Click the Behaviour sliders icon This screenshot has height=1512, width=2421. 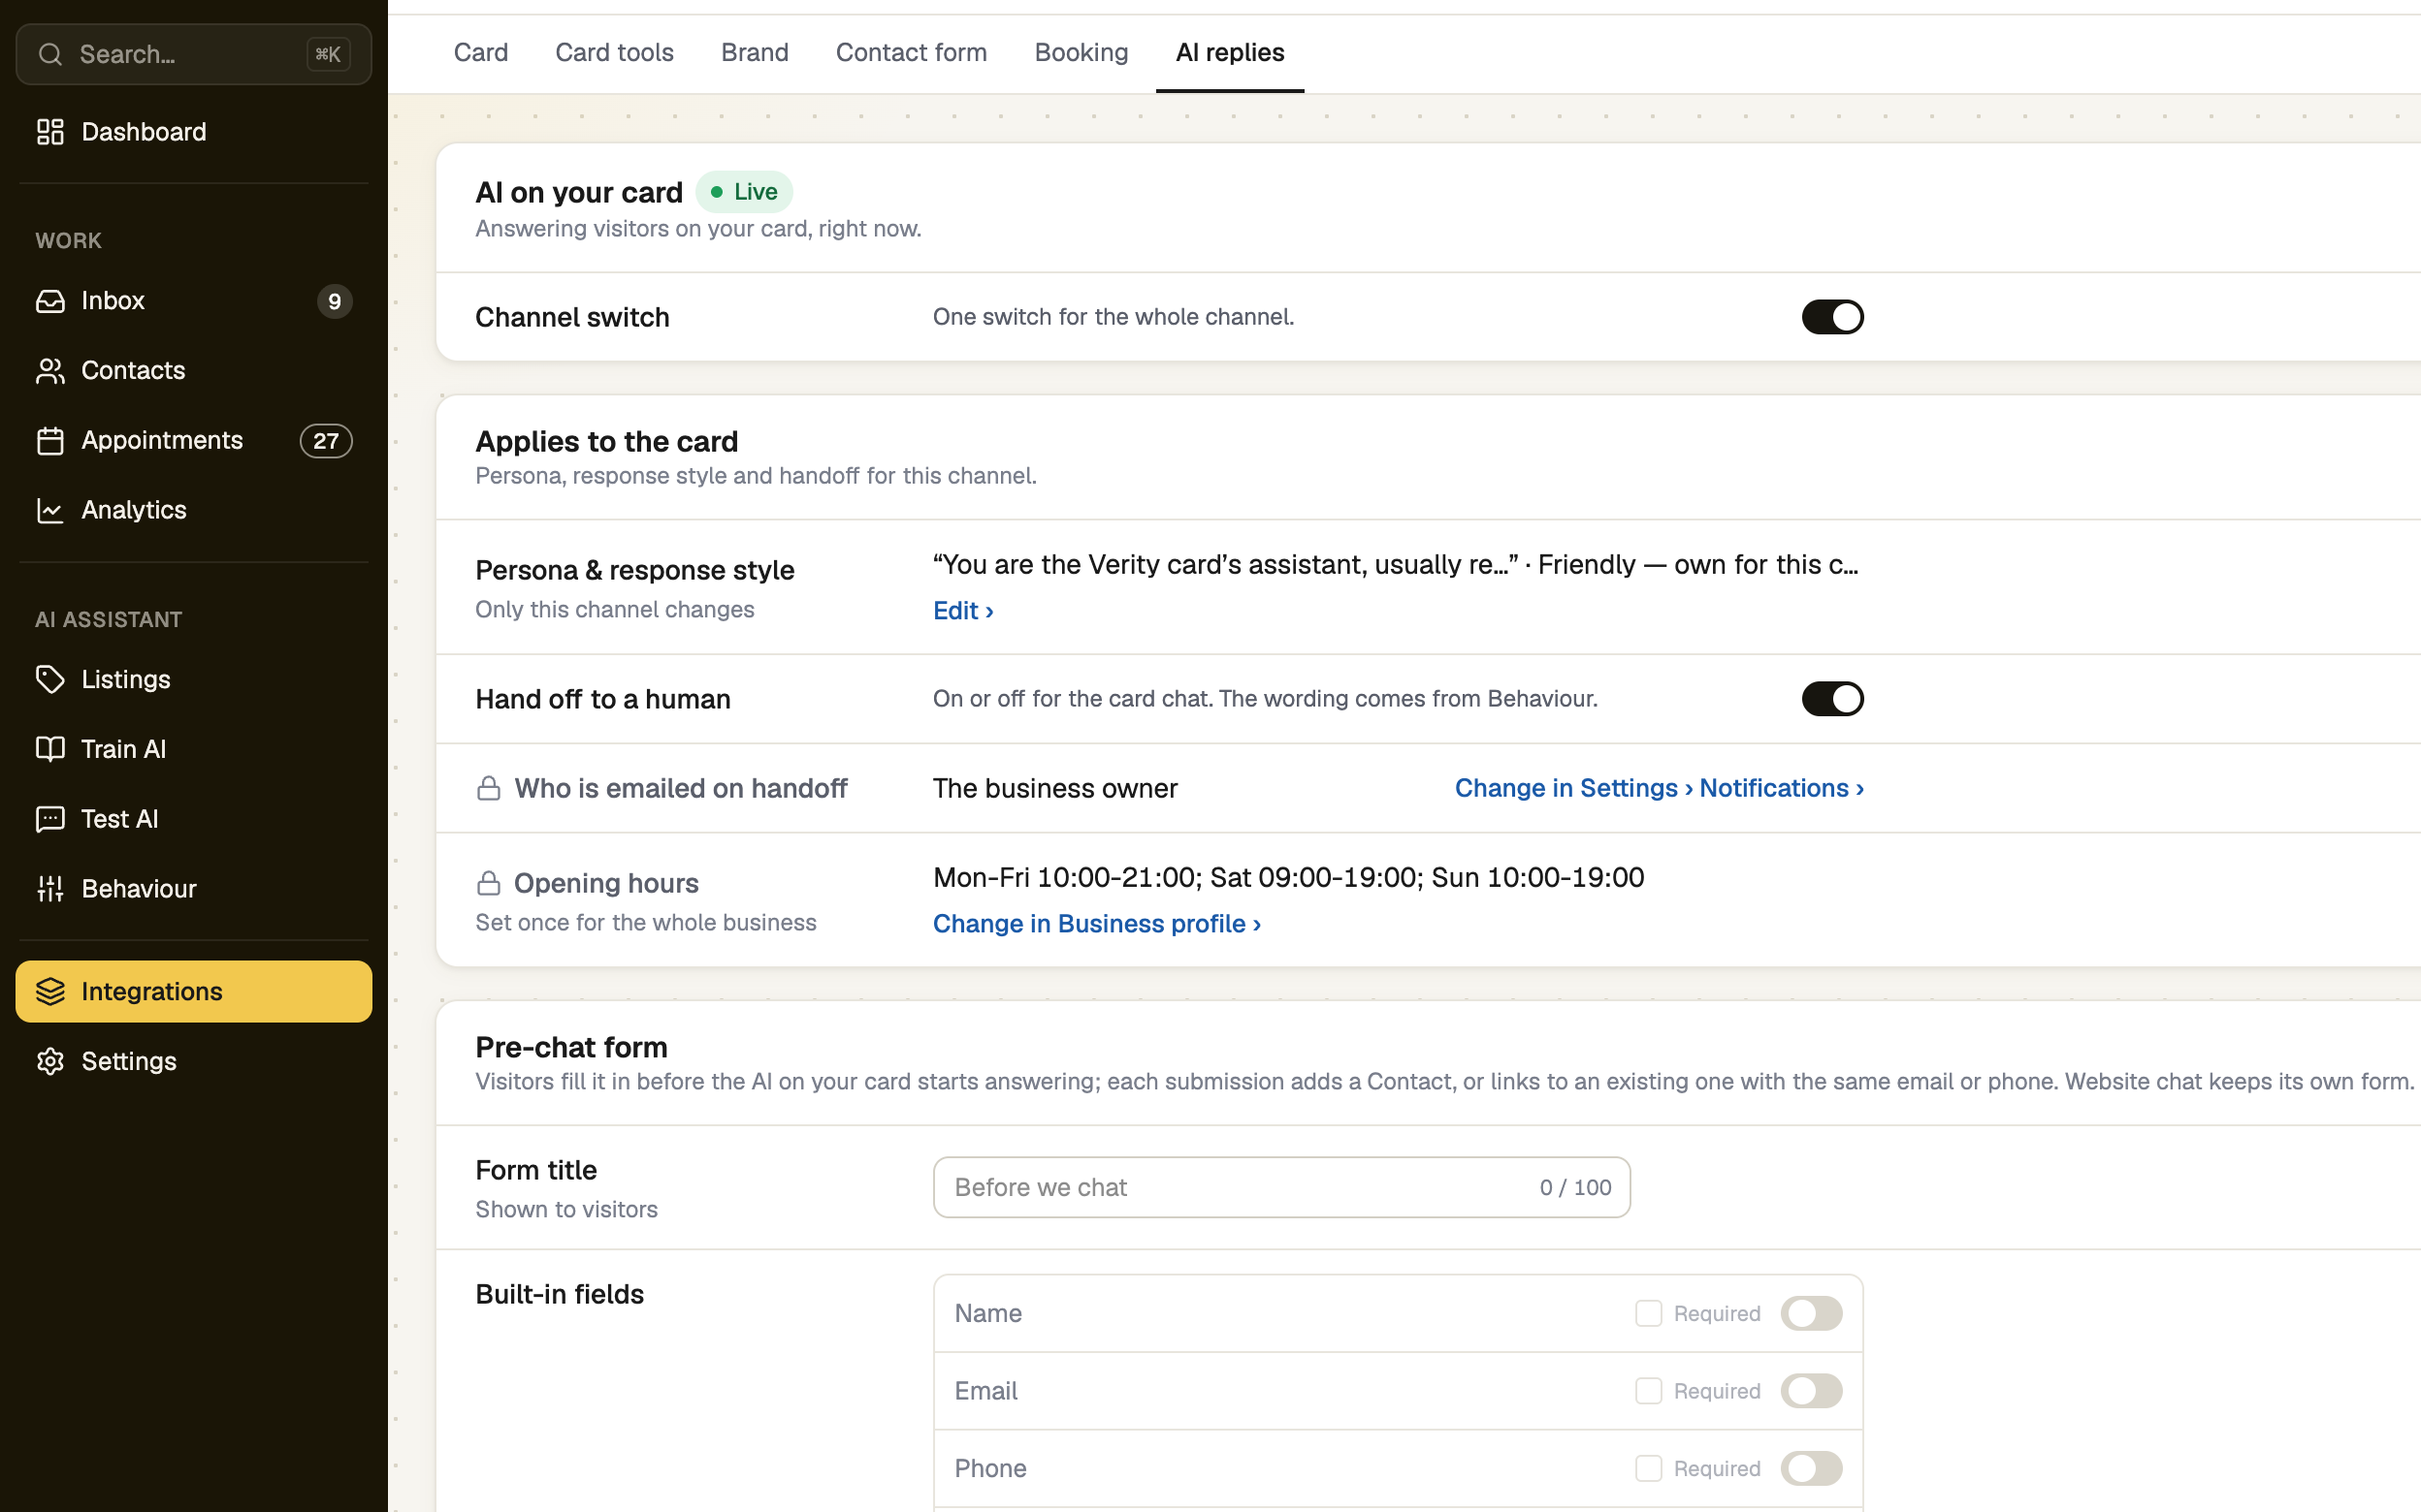tap(50, 889)
